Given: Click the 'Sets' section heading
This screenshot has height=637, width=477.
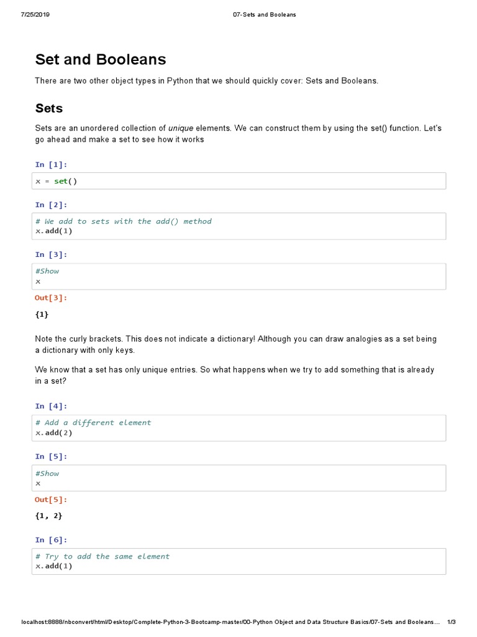Looking at the screenshot, I should point(49,108).
